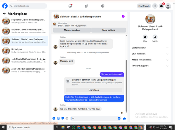Click the chat scrollbar thumb
The image size is (175, 130).
[126, 86]
